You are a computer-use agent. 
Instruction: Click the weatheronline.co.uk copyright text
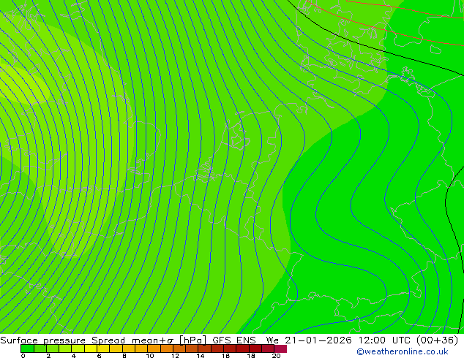click(x=403, y=351)
